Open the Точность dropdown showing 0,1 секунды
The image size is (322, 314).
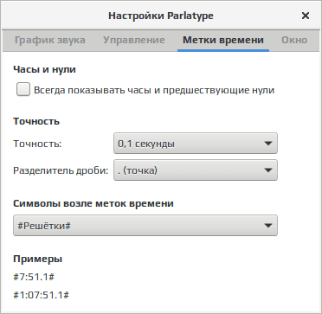(x=196, y=144)
